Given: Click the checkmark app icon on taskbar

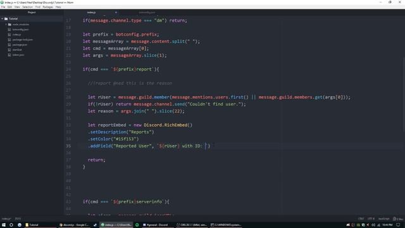Looking at the screenshot, I should 95,225.
